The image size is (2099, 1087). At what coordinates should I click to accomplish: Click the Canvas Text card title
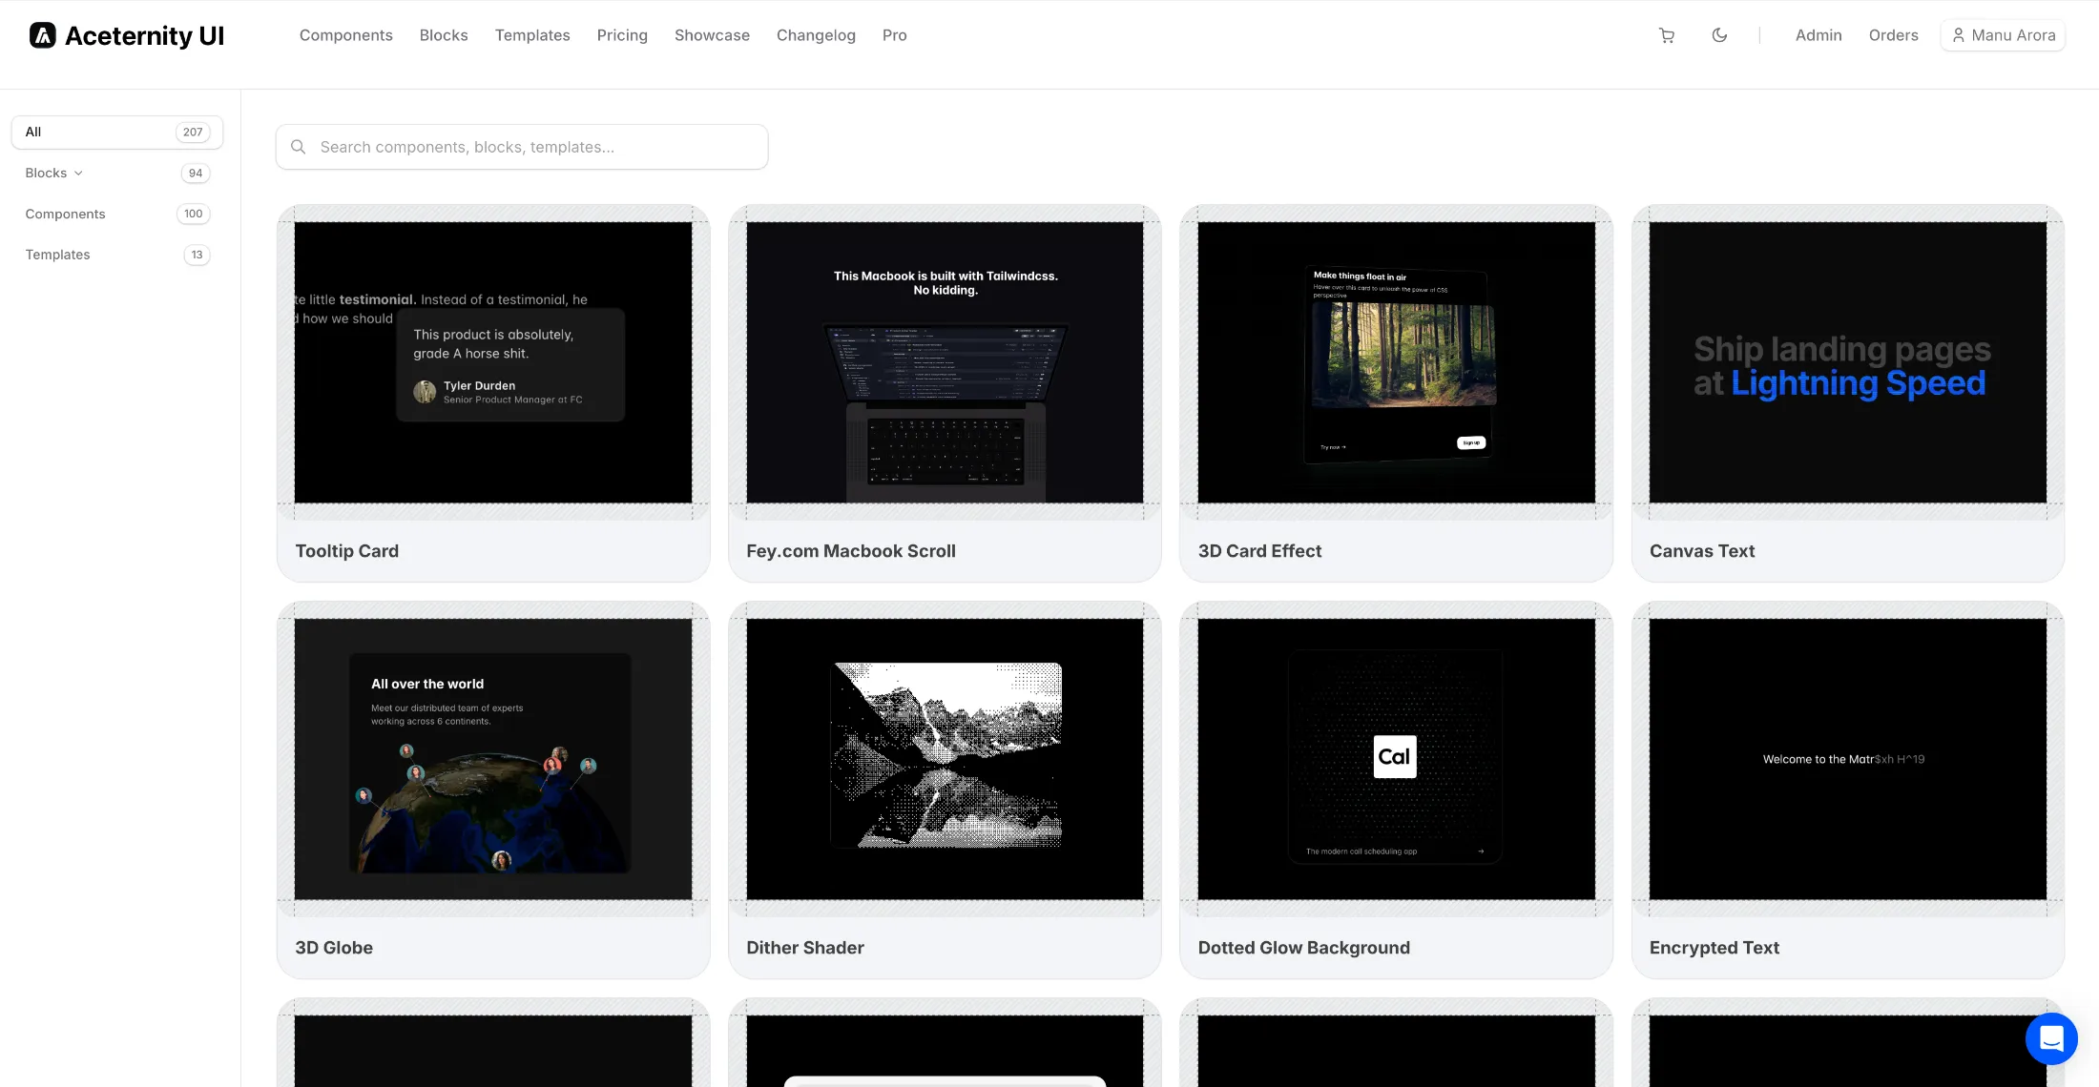pos(1702,551)
